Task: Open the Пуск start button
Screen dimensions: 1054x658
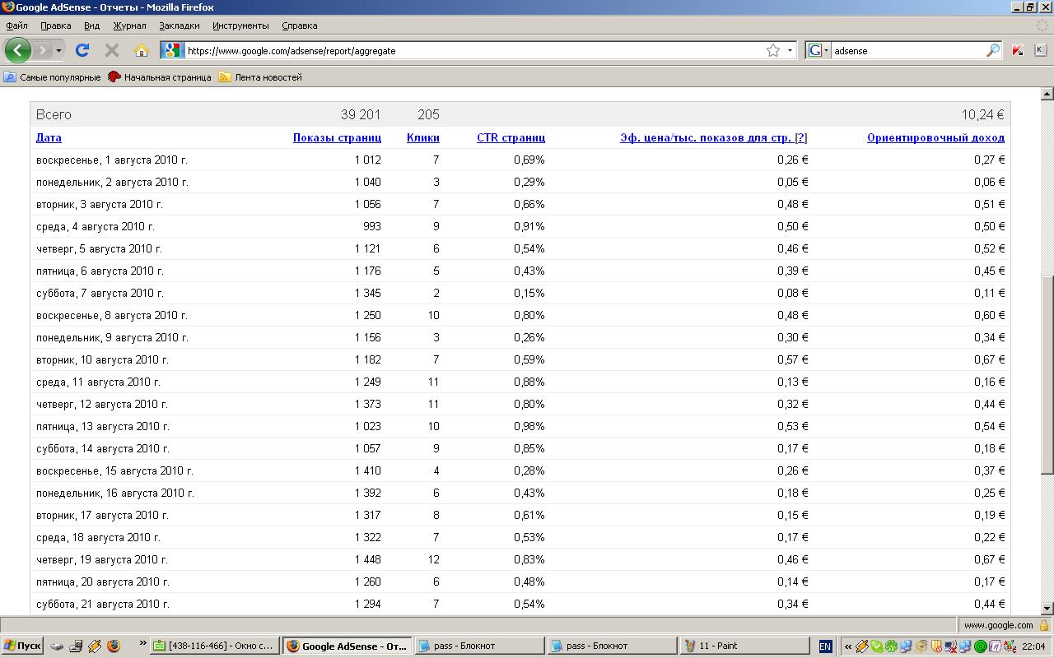Action: (22, 646)
